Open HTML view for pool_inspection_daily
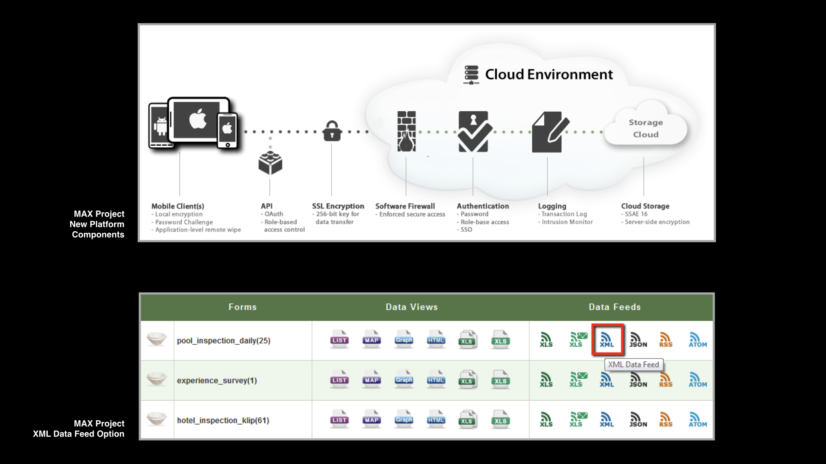Image resolution: width=826 pixels, height=464 pixels. click(x=436, y=339)
